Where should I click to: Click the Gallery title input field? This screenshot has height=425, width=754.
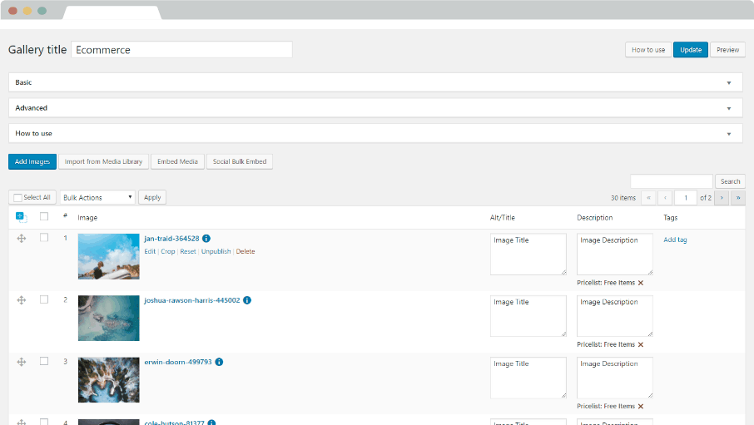tap(181, 50)
